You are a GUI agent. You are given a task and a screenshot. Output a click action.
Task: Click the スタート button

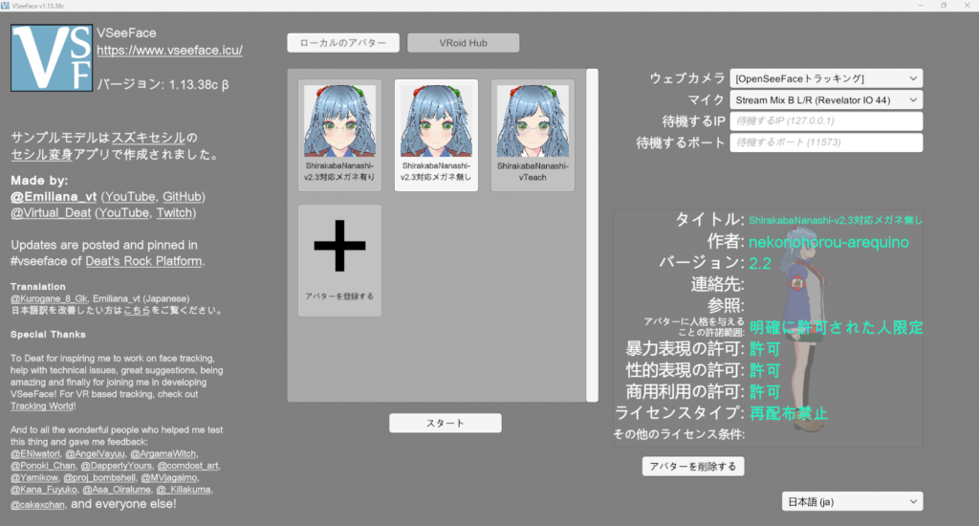point(446,423)
